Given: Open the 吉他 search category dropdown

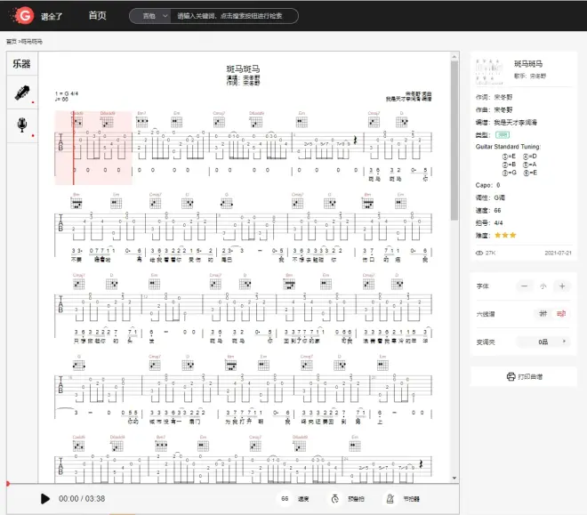Looking at the screenshot, I should (149, 16).
